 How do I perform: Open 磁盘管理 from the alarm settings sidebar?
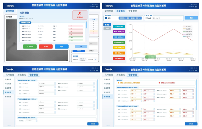point(107,88)
